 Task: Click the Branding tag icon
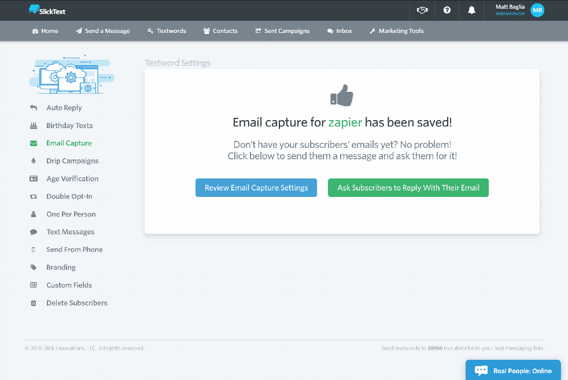34,267
